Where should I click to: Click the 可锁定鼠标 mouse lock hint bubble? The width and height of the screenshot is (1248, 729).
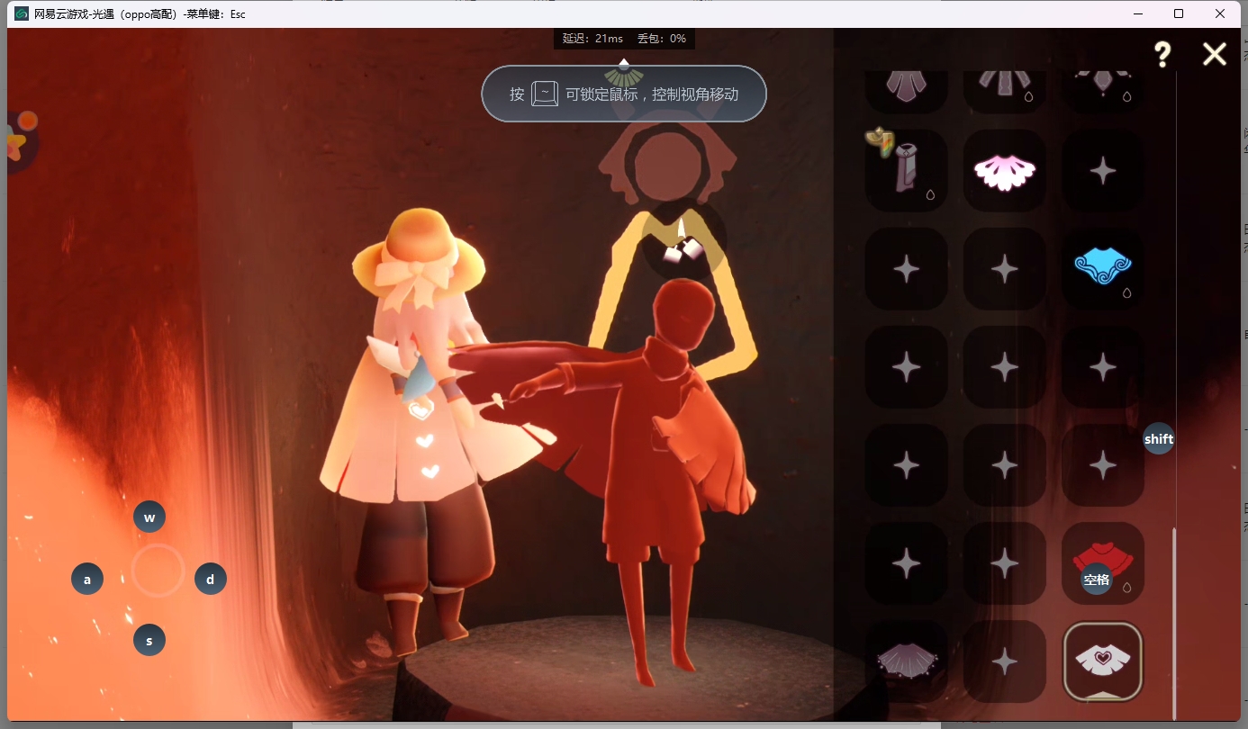pos(624,94)
